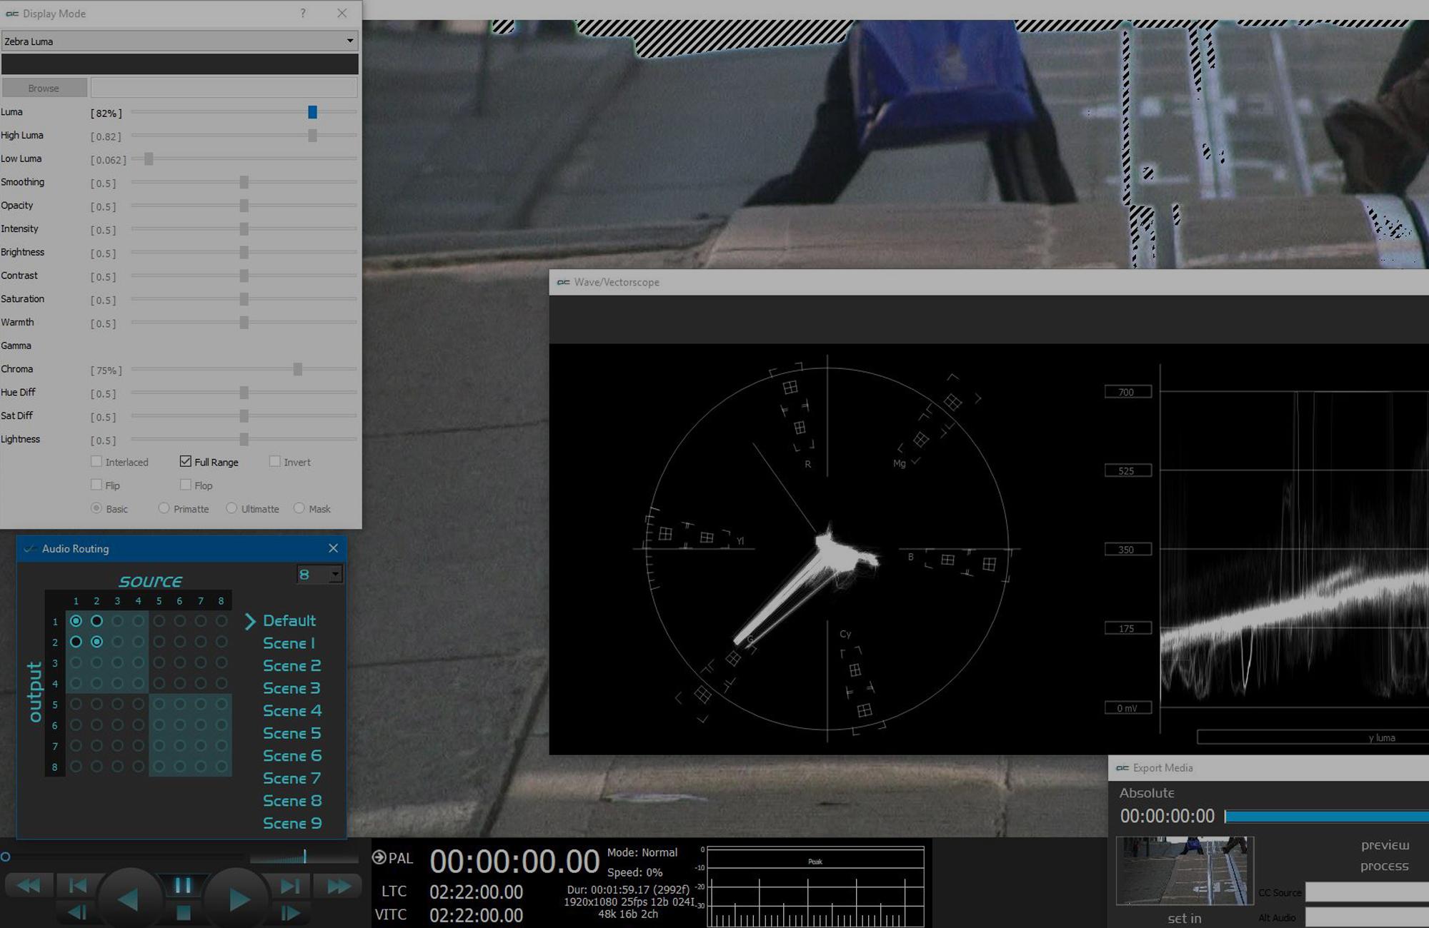Click the Browse button
Viewport: 1429px width, 928px height.
click(x=44, y=88)
